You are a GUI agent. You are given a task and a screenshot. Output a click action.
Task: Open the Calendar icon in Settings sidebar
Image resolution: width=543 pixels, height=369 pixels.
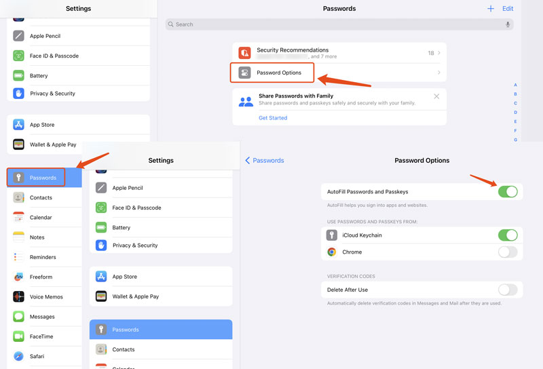[19, 217]
